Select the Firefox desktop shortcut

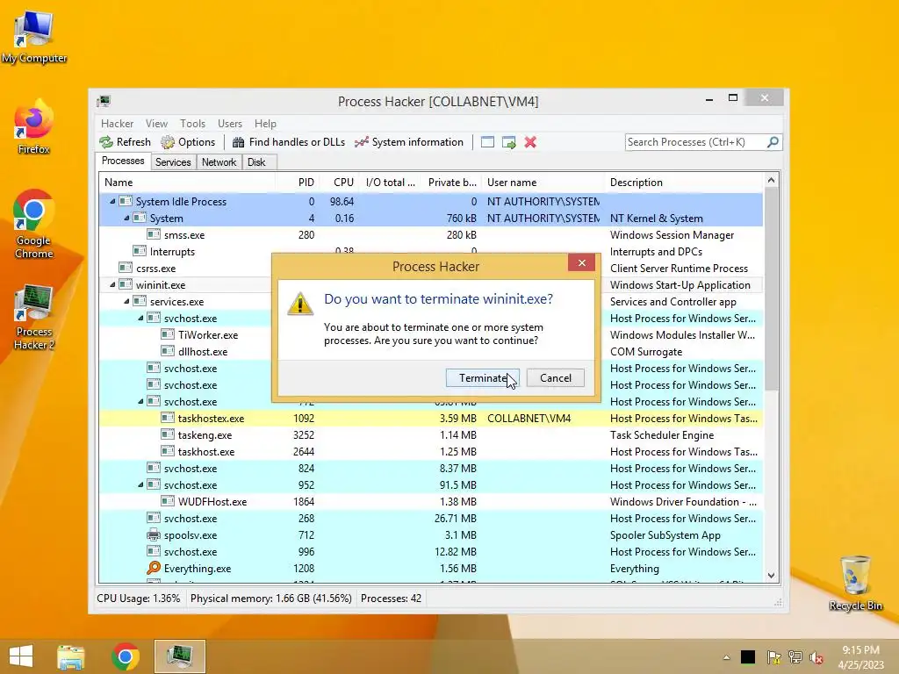click(x=34, y=126)
